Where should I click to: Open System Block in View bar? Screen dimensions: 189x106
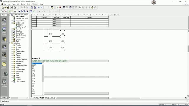(4, 56)
